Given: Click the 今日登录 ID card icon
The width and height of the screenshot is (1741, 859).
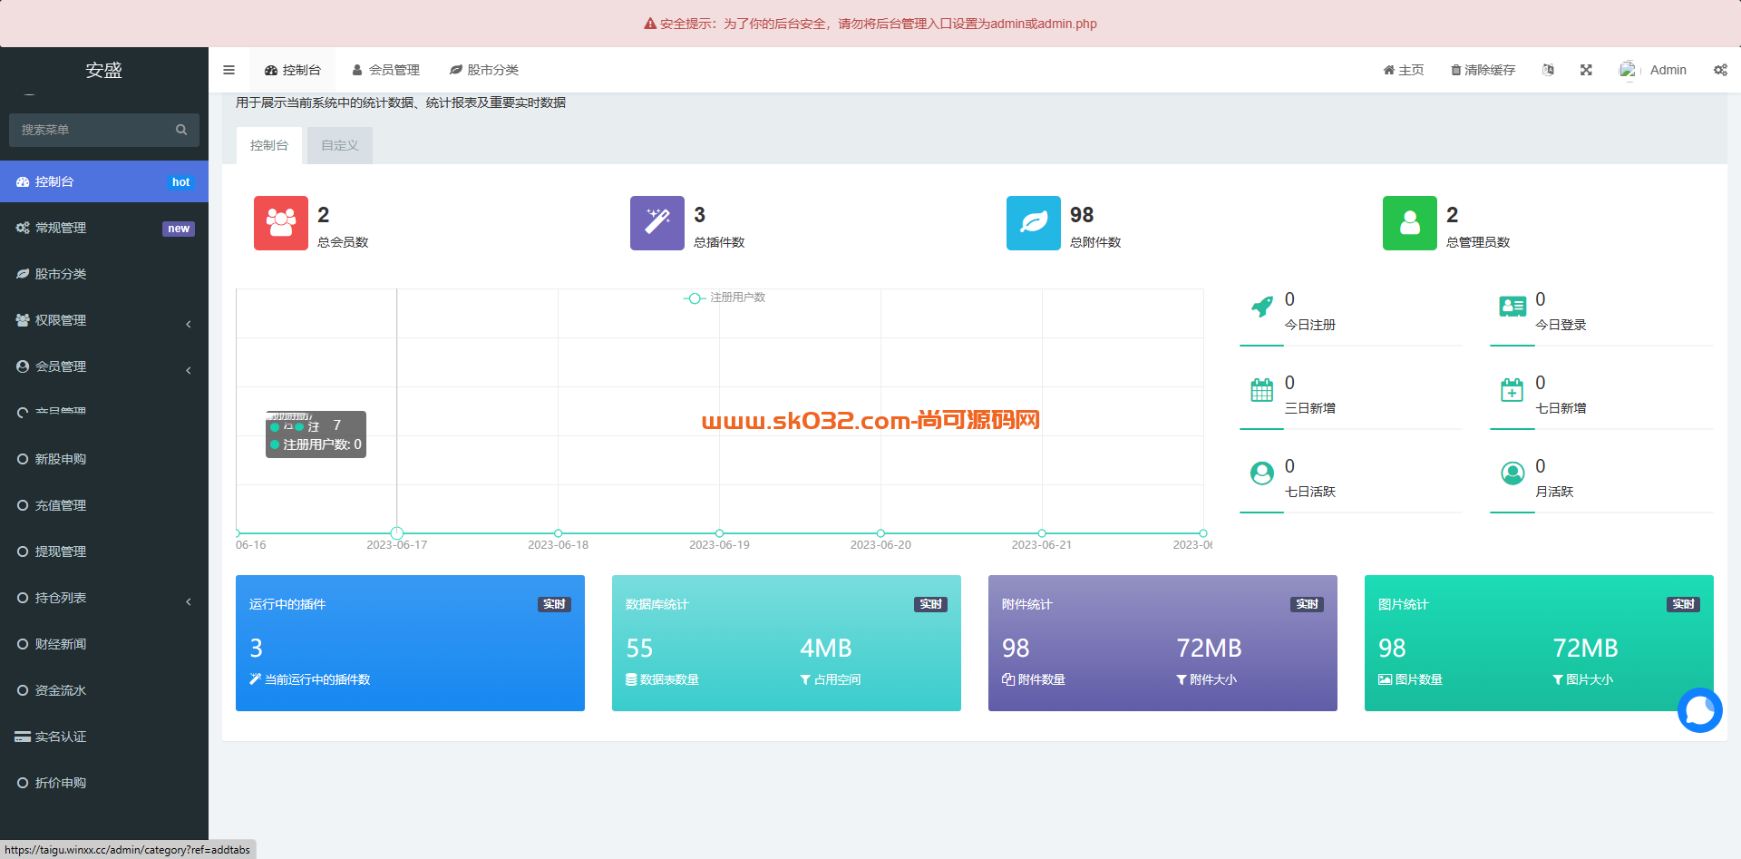Looking at the screenshot, I should pos(1512,307).
